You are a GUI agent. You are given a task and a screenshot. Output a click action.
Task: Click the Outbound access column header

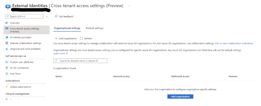(x=180, y=76)
